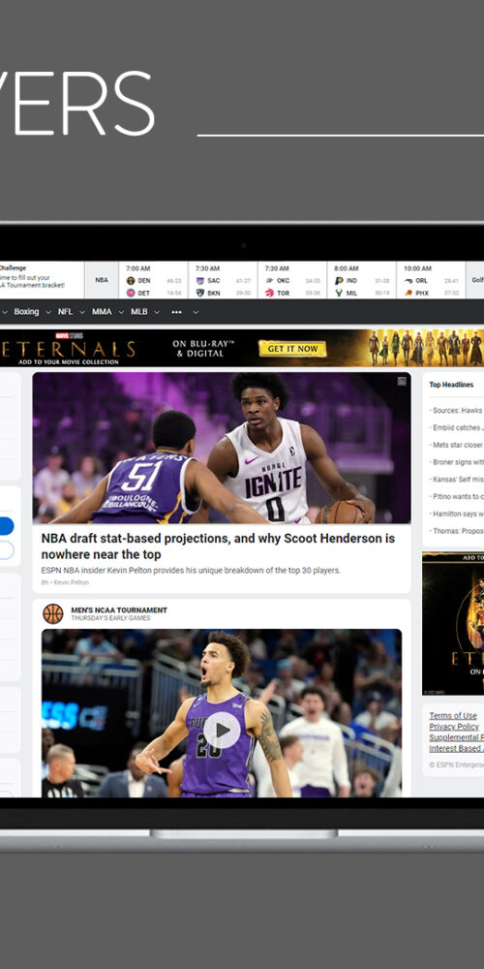The height and width of the screenshot is (969, 484).
Task: Play the Men's NCAA Tournament video
Action: tap(222, 731)
